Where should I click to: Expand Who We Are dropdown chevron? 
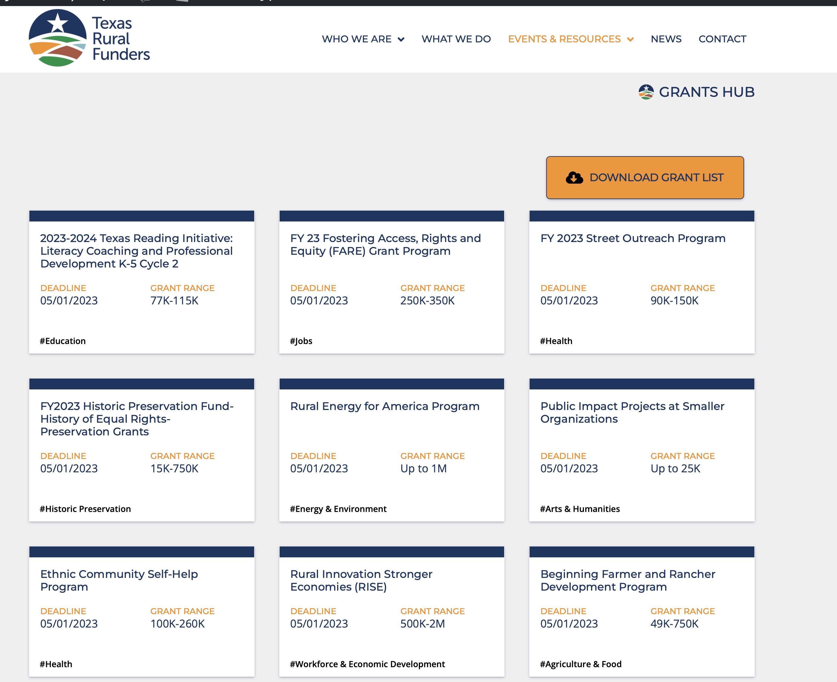(401, 39)
